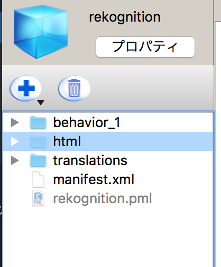This screenshot has height=267, width=221.
Task: Click the html folder icon
Action: [38, 141]
